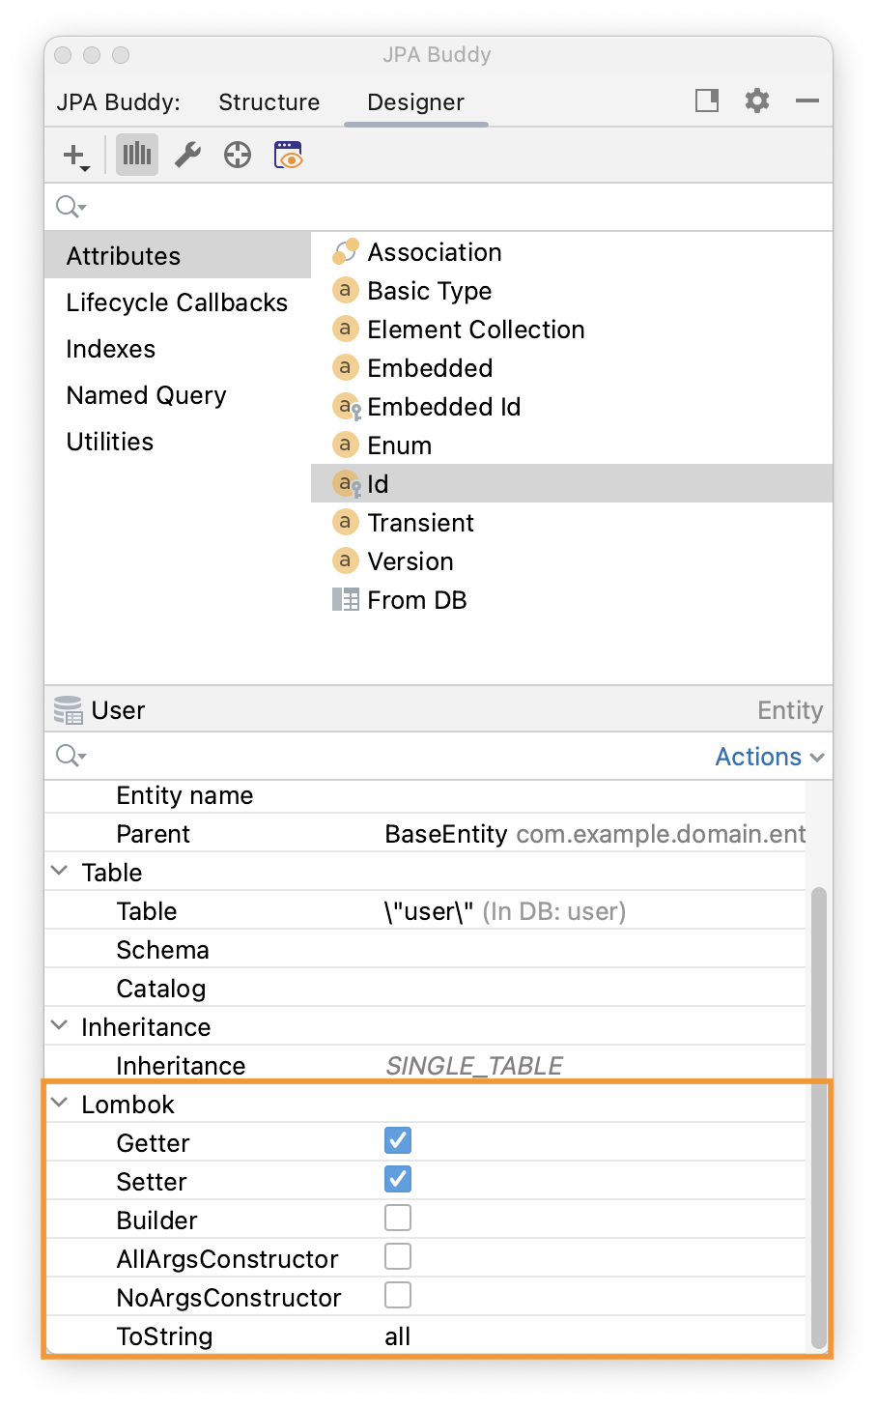The width and height of the screenshot is (877, 1407).
Task: Uncheck the Getter checkbox
Action: pyautogui.click(x=397, y=1140)
